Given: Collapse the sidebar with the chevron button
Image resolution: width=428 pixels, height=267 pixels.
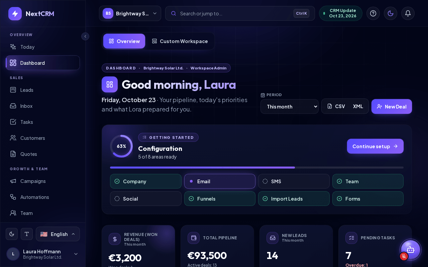Looking at the screenshot, I should (x=85, y=36).
